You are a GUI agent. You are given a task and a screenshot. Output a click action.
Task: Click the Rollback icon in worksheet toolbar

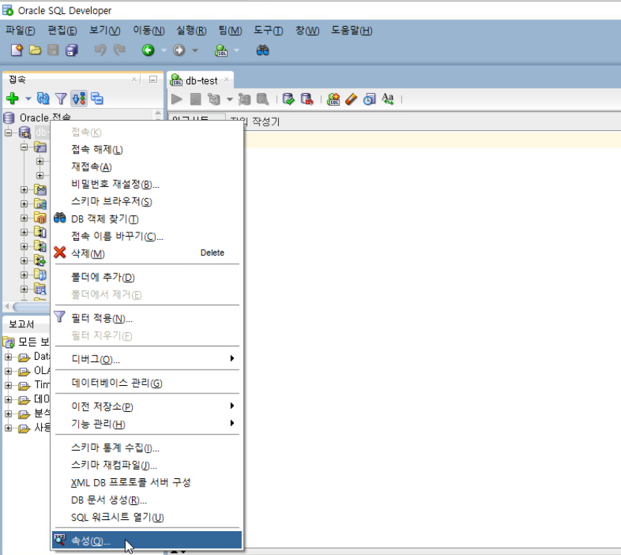307,99
